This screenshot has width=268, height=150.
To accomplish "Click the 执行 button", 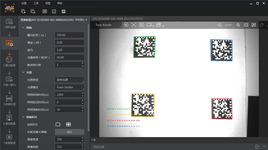I will point(69,132).
